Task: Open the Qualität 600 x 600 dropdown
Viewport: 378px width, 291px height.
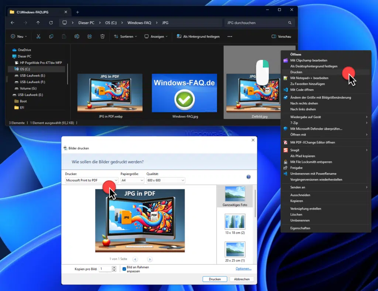Action: pyautogui.click(x=165, y=180)
